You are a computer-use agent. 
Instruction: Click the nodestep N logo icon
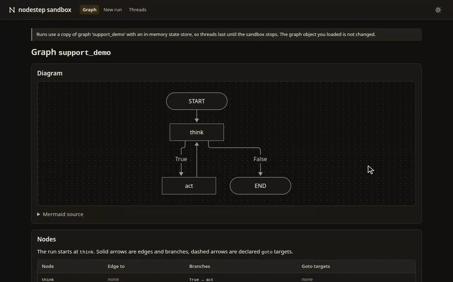pos(12,10)
